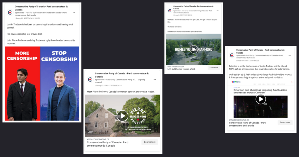Open the page name link on the homes you can afford ad
299x157 pixels.
pos(193,7)
